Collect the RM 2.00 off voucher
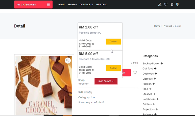This screenshot has height=116, width=195. point(113,42)
